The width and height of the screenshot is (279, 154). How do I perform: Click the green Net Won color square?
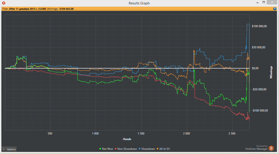(x=100, y=149)
